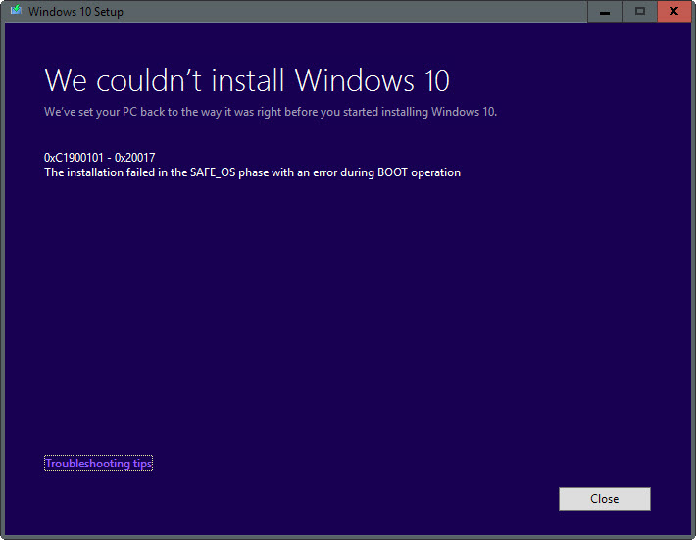696x540 pixels.
Task: Click the error code 0xC1900101 - 0x20017
Action: click(99, 158)
